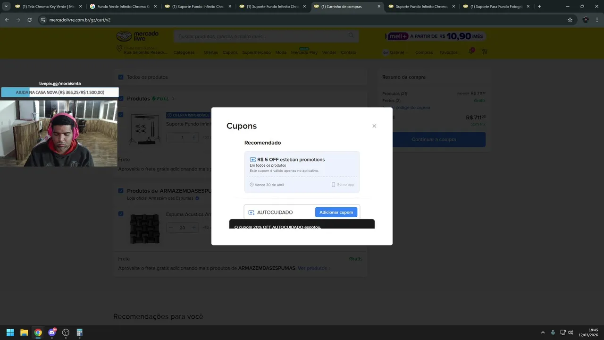Image resolution: width=604 pixels, height=340 pixels.
Task: Open the Cupons menu item in header
Action: (230, 52)
